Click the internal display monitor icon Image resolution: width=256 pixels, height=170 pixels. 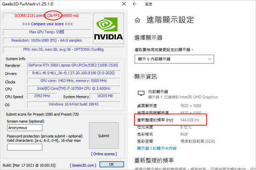point(141,93)
